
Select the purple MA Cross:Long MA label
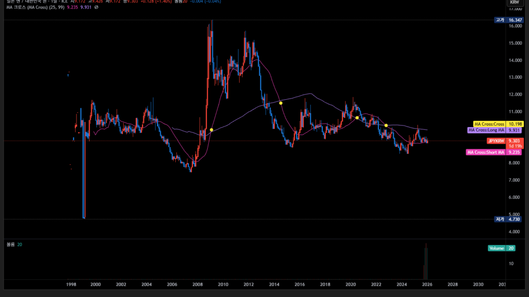(x=486, y=130)
